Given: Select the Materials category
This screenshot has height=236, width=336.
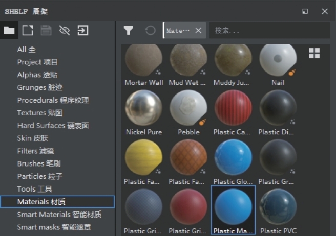Looking at the screenshot, I should (x=57, y=202).
